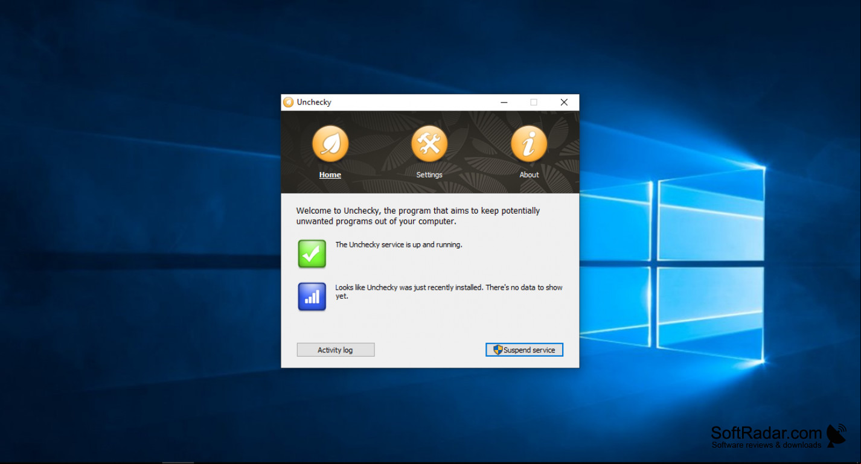Image resolution: width=861 pixels, height=464 pixels.
Task: Minimize the Unchecky window
Action: 505,102
